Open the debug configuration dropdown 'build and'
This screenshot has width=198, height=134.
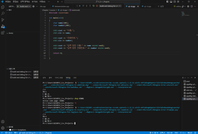[25, 6]
